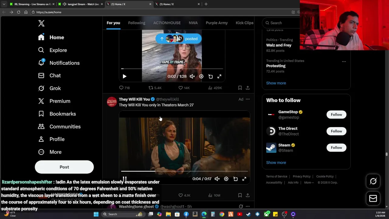Enter fullscreen on Frame by Frame video
The height and width of the screenshot is (219, 389).
tap(219, 76)
